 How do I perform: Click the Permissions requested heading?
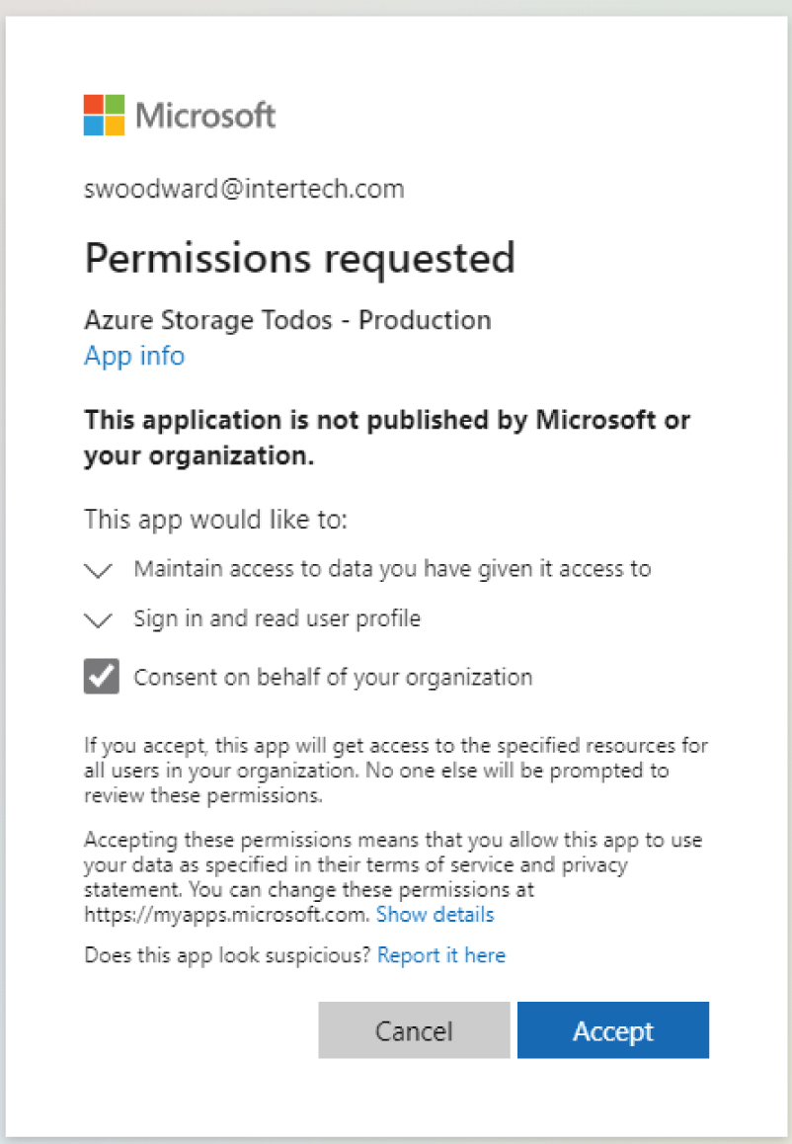click(299, 258)
